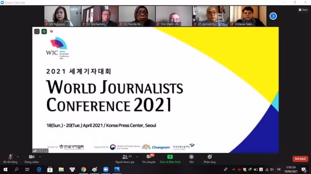Open network status in system tray
This screenshot has height=174, width=311.
tap(267, 169)
